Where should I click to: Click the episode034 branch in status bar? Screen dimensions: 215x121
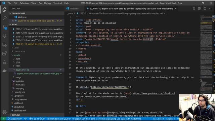tap(15, 119)
